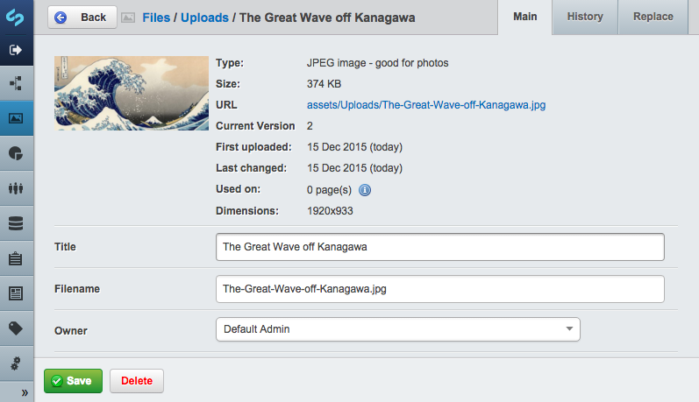Open the settings gear icon in sidebar
Screen dimensions: 699x402
16,363
